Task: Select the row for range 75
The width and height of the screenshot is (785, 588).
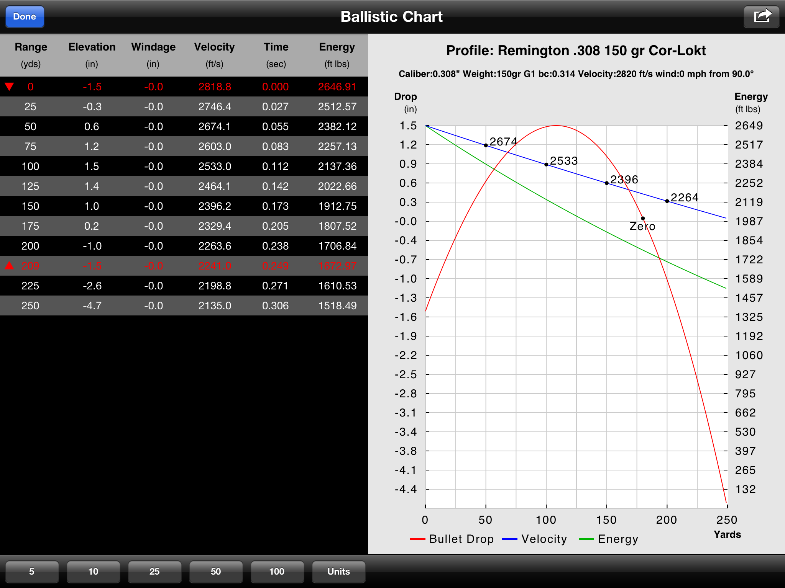Action: coord(184,146)
